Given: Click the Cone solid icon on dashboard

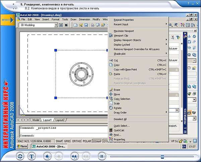Looking at the screenshot, I should pos(189,36).
